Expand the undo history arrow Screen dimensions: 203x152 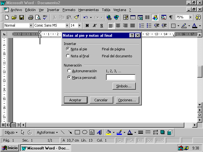click(x=91, y=17)
